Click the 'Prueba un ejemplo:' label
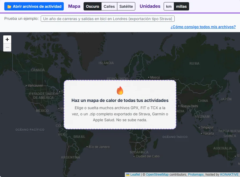This screenshot has width=240, height=177. [21, 19]
